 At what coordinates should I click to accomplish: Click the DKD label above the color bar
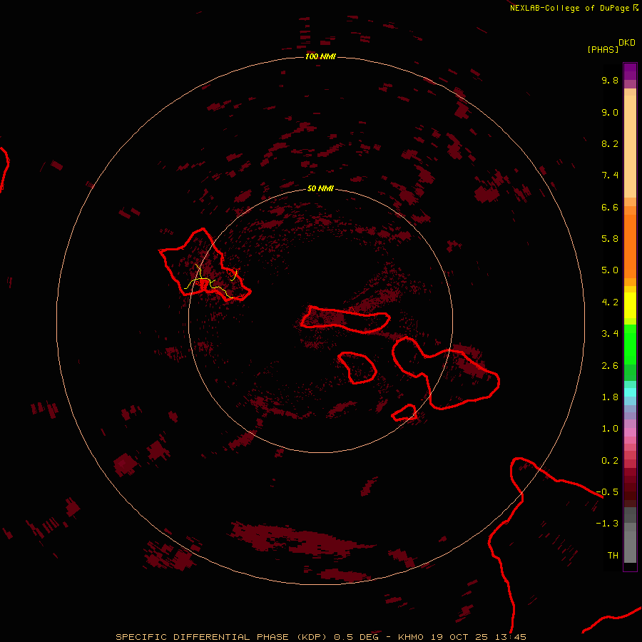click(626, 43)
